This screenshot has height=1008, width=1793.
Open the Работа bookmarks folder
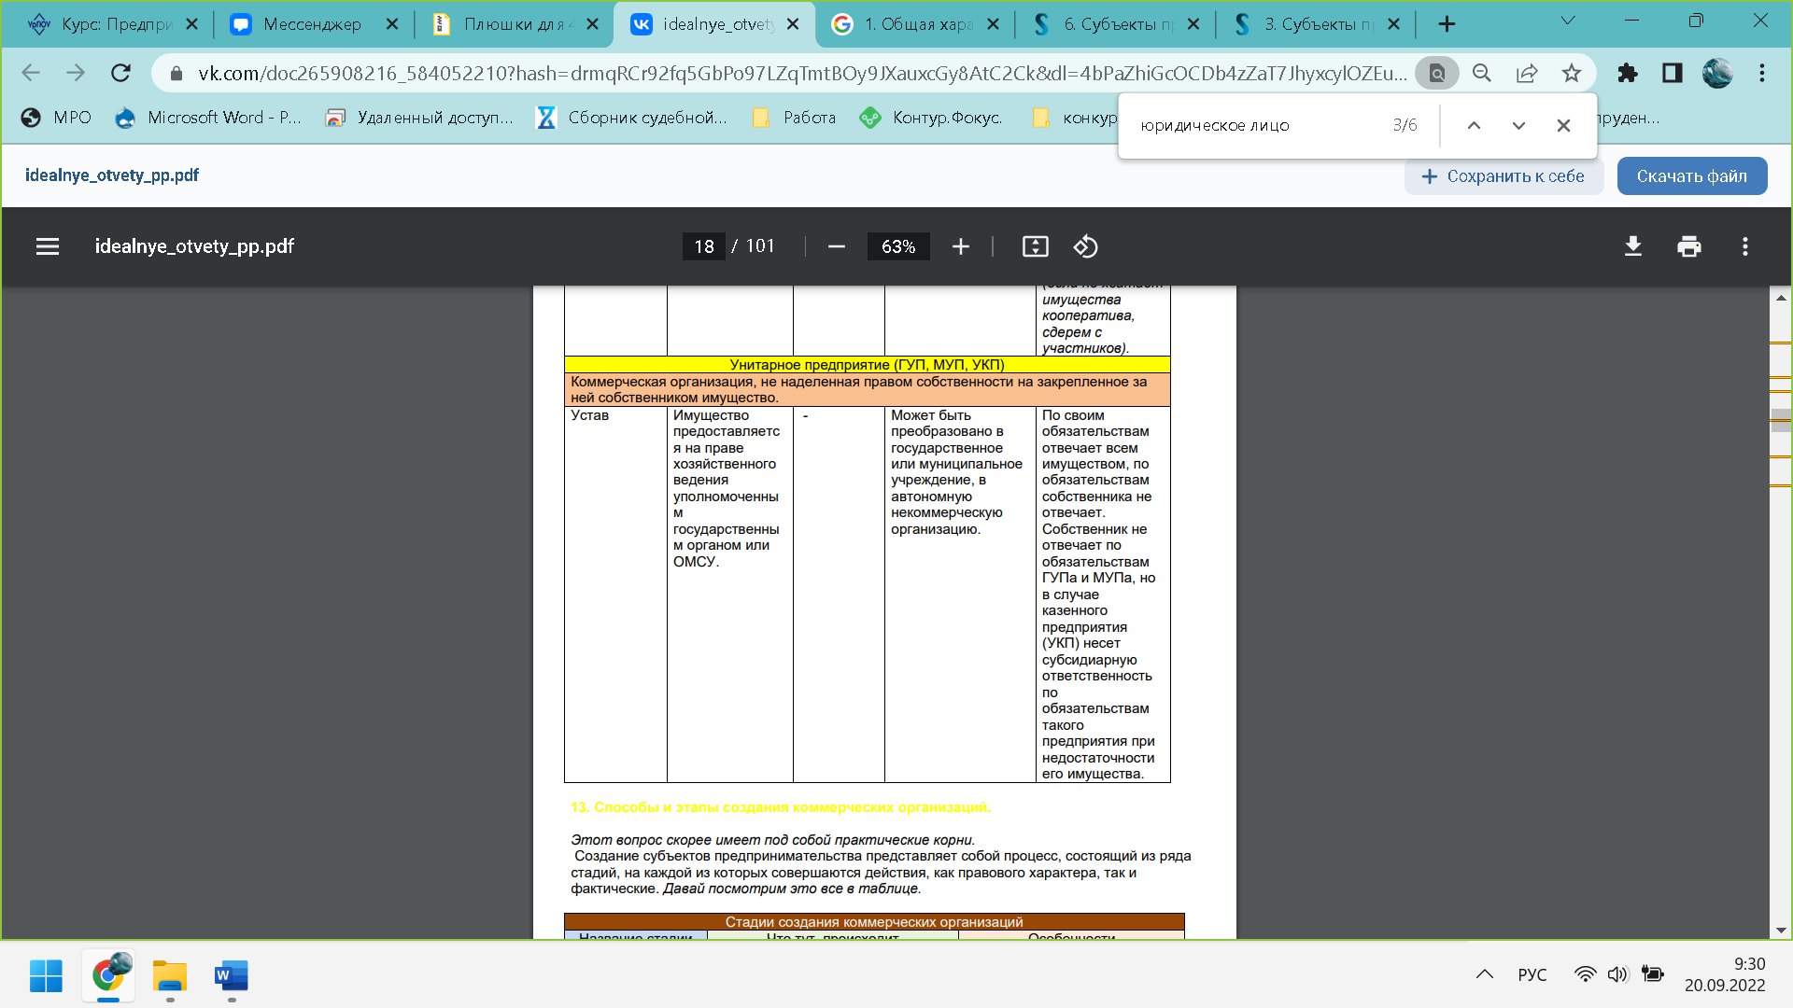tap(795, 118)
